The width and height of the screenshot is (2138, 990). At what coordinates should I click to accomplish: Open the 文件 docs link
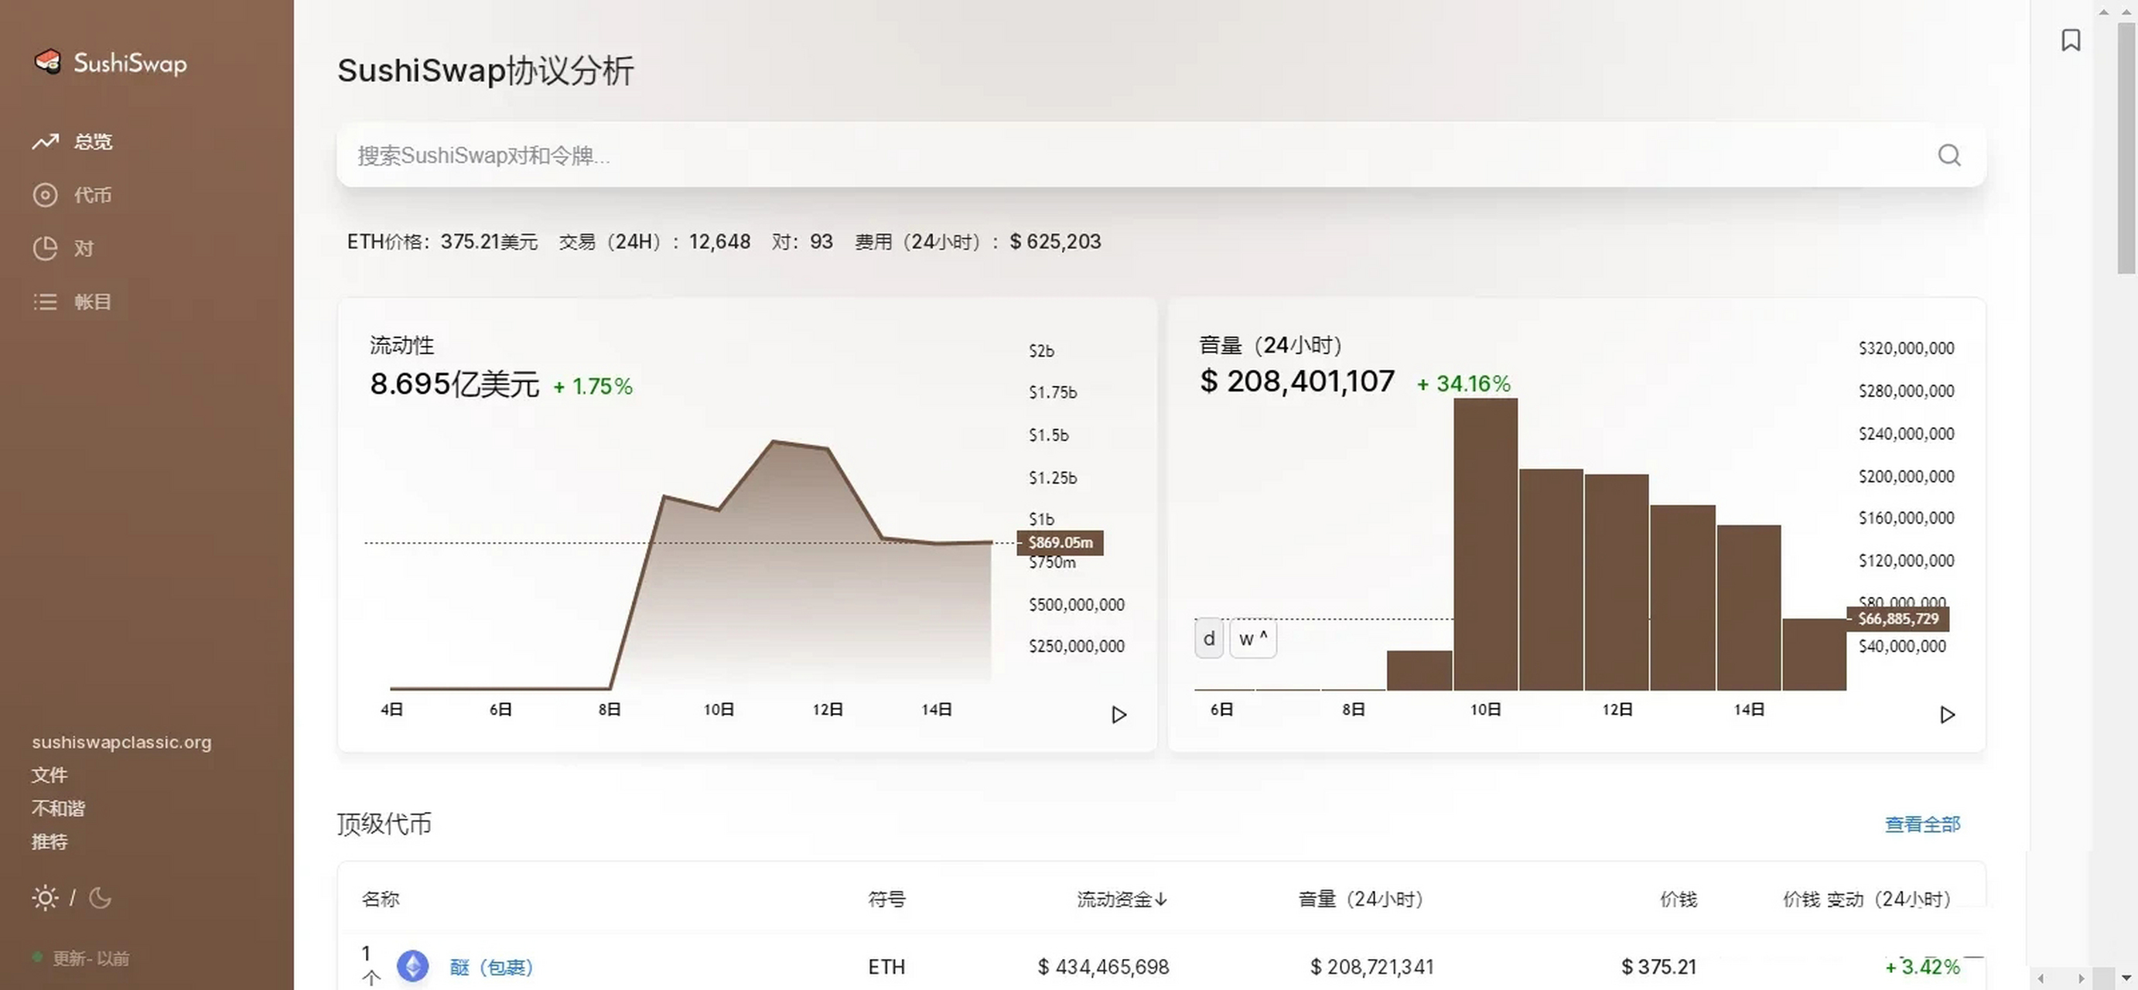pyautogui.click(x=50, y=775)
